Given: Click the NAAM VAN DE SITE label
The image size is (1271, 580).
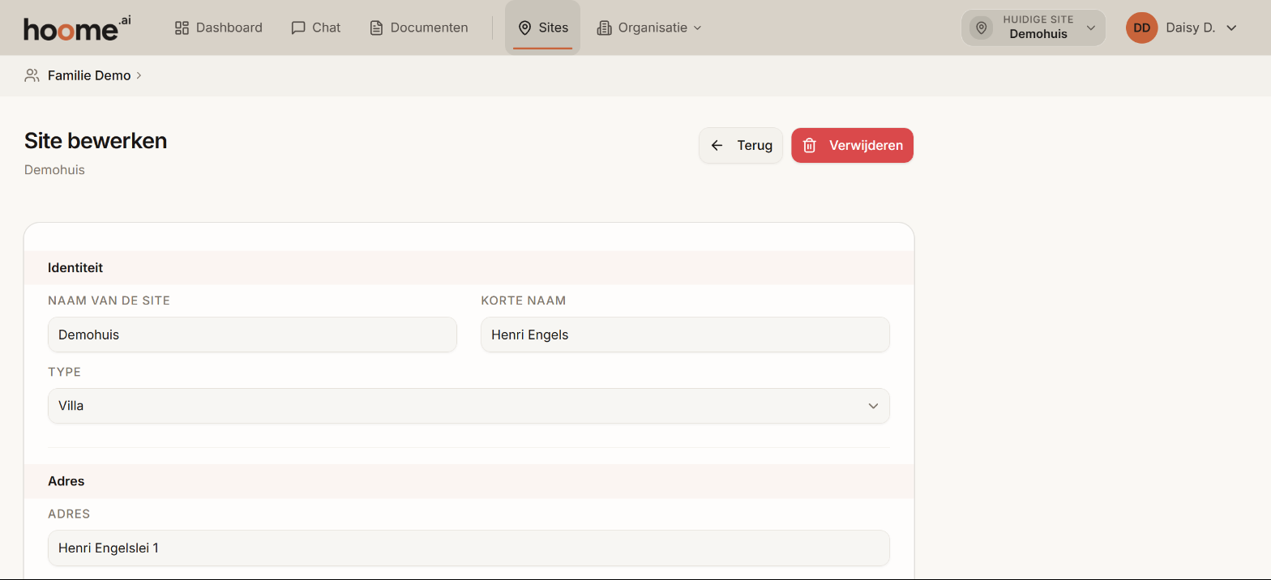Looking at the screenshot, I should (109, 301).
